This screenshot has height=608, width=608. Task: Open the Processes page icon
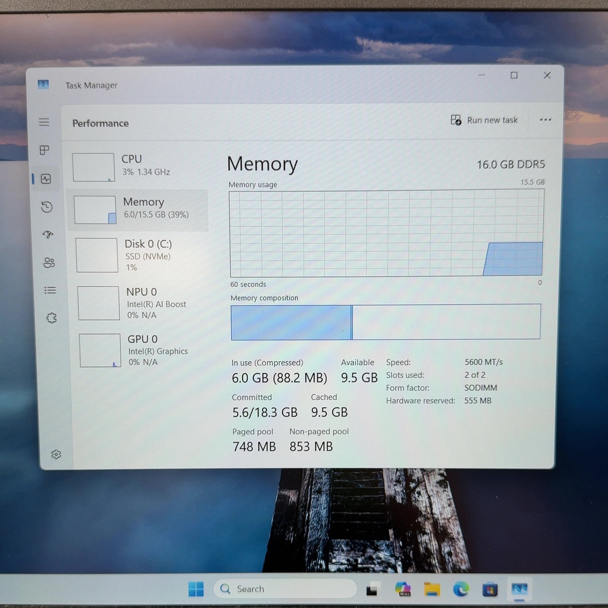point(45,150)
